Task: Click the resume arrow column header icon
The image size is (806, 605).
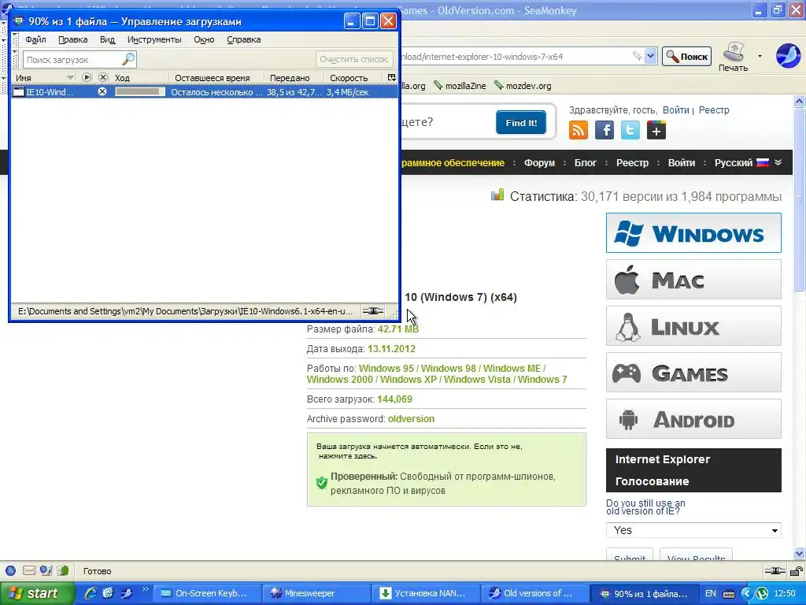Action: [x=87, y=77]
